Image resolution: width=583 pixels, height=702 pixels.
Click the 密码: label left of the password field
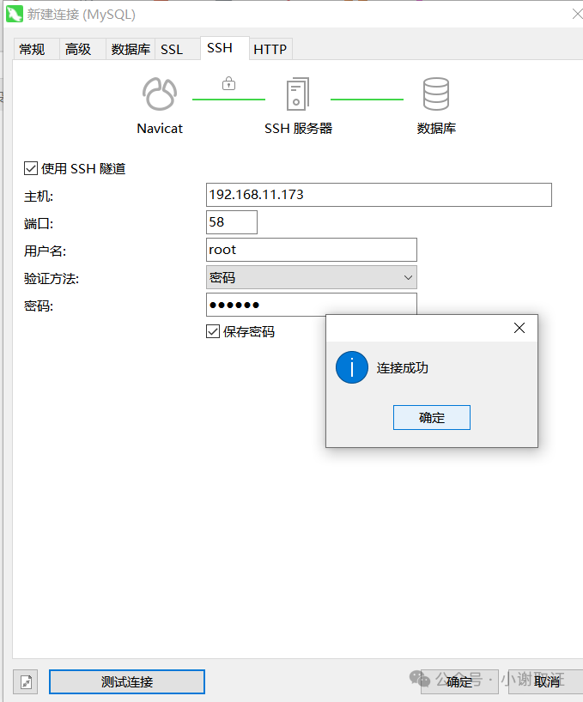pyautogui.click(x=39, y=306)
